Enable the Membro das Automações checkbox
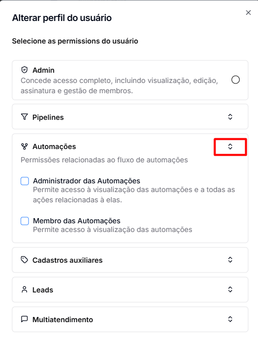This screenshot has height=337, width=258. pos(25,221)
